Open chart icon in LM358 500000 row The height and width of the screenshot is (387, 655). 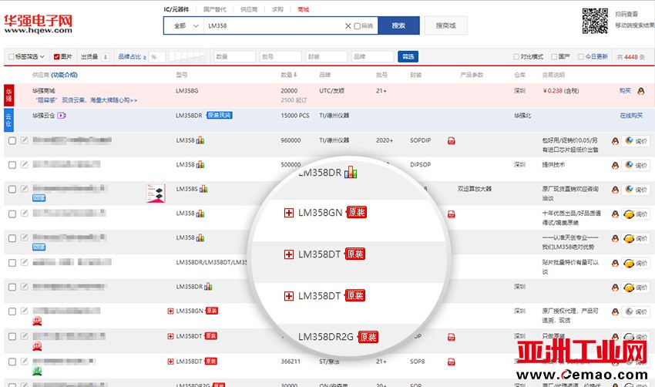click(200, 164)
